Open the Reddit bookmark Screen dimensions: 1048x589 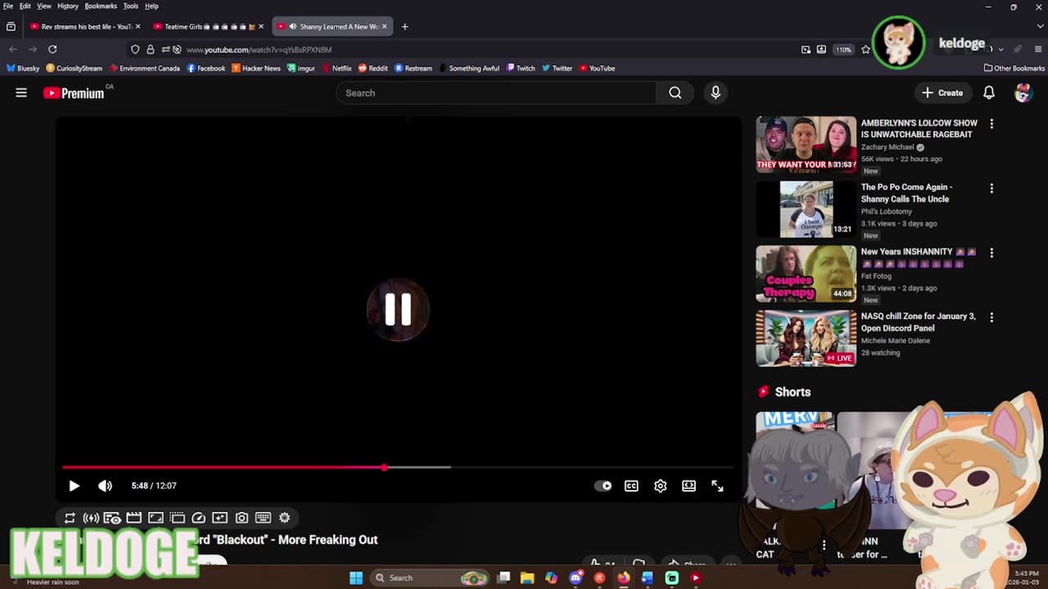click(373, 69)
